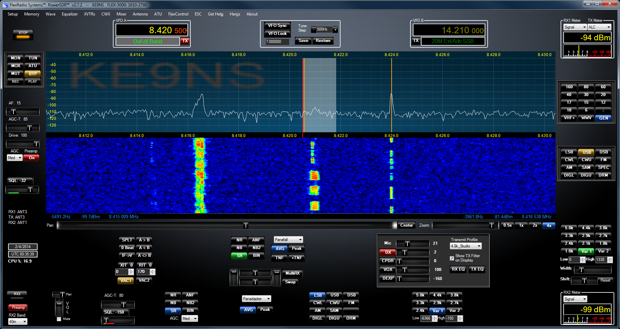This screenshot has height=329, width=620.
Task: Open Transmit Profile 4.0k_Studio dropdown
Action: pyautogui.click(x=466, y=246)
